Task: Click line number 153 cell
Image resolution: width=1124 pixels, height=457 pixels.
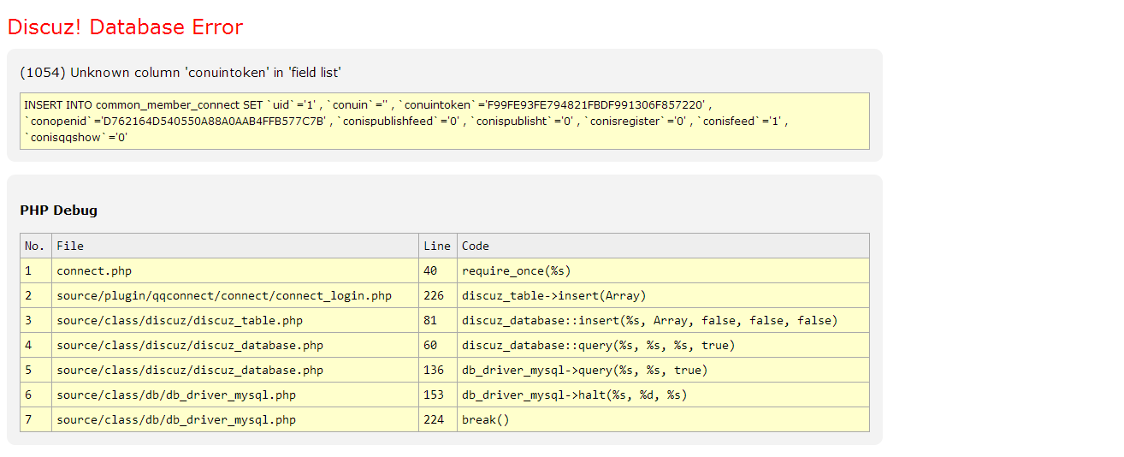Action: pos(434,395)
